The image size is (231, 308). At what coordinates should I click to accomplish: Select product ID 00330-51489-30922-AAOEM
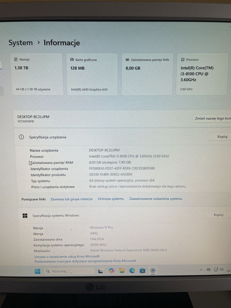[111, 174]
